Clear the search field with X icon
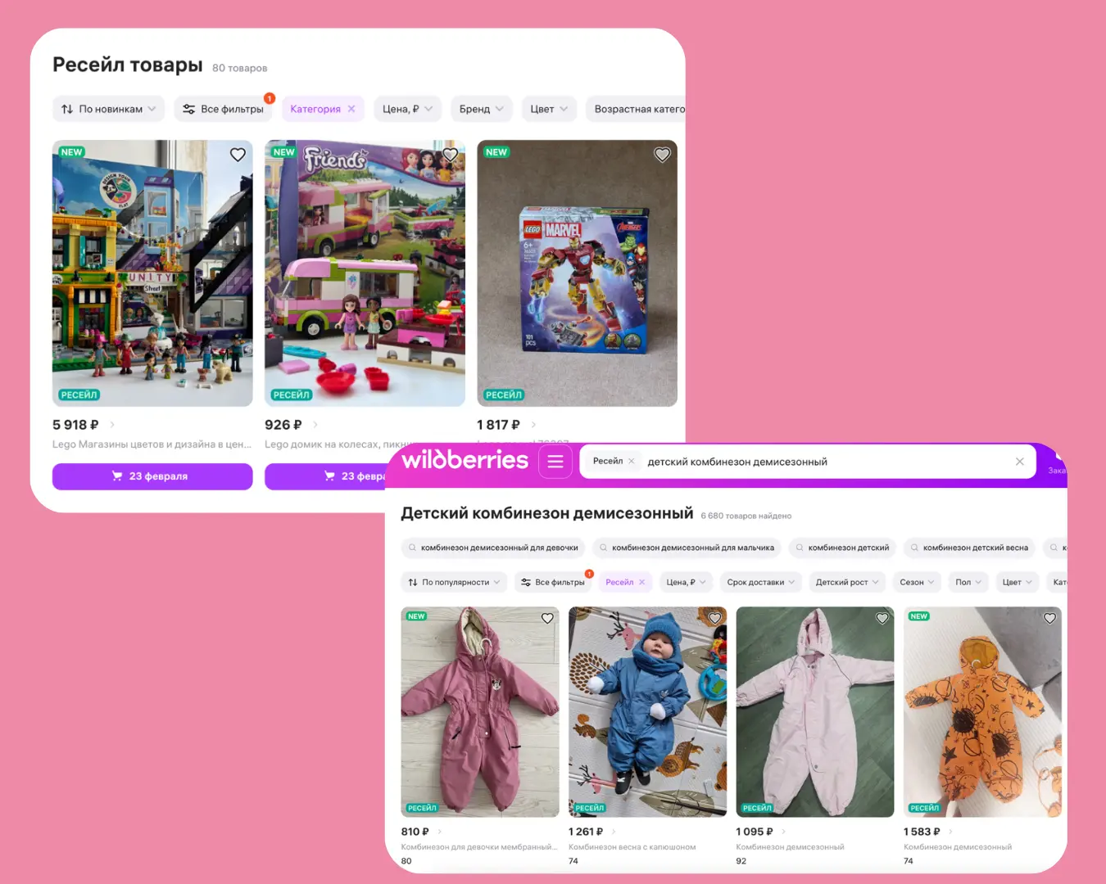The image size is (1106, 884). pyautogui.click(x=1019, y=462)
